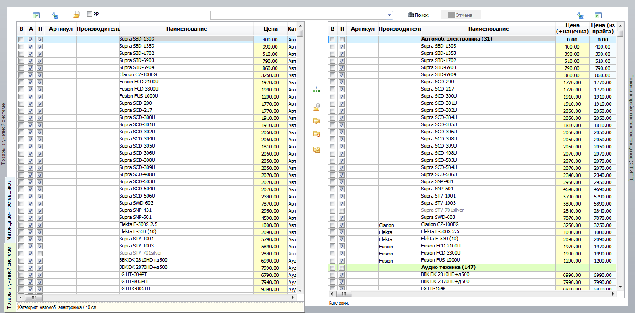Tick the Н checkbox for Аудио техника (147) group
The width and height of the screenshot is (635, 313).
click(x=342, y=268)
